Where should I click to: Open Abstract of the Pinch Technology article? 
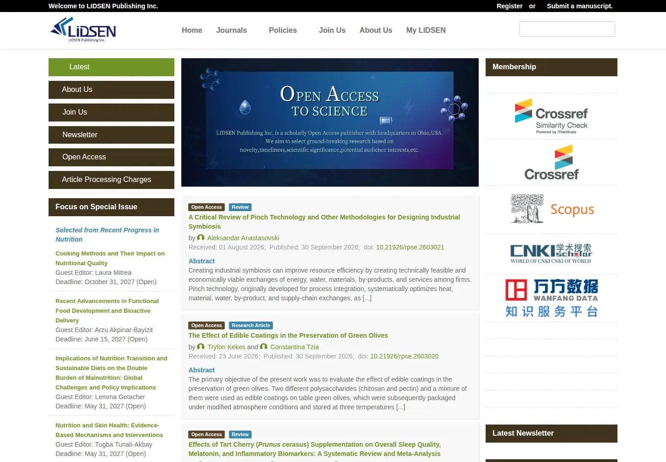202,261
